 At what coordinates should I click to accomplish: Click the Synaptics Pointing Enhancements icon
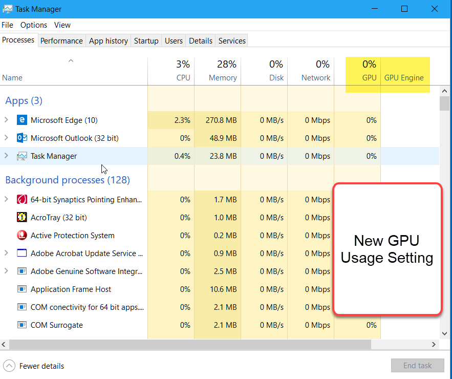tap(22, 199)
